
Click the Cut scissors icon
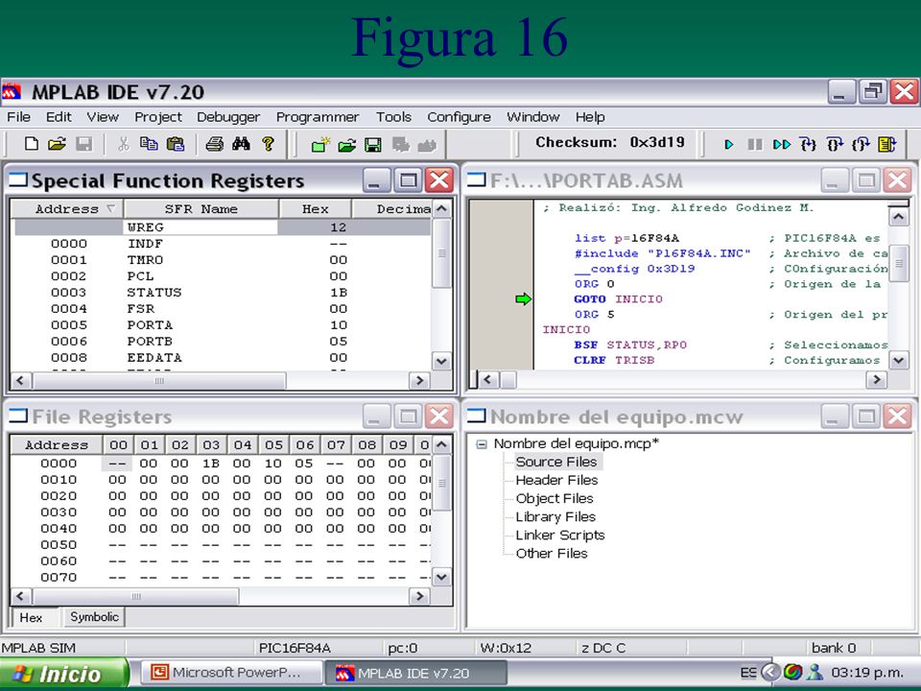(124, 144)
